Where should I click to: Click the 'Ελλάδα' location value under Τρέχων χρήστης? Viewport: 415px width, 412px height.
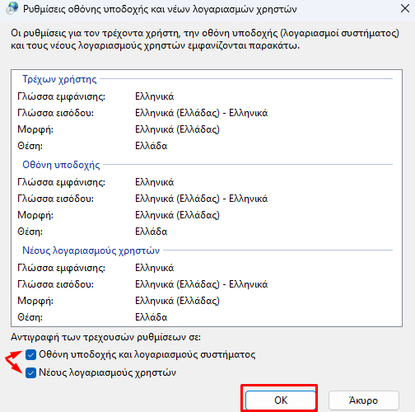(152, 146)
